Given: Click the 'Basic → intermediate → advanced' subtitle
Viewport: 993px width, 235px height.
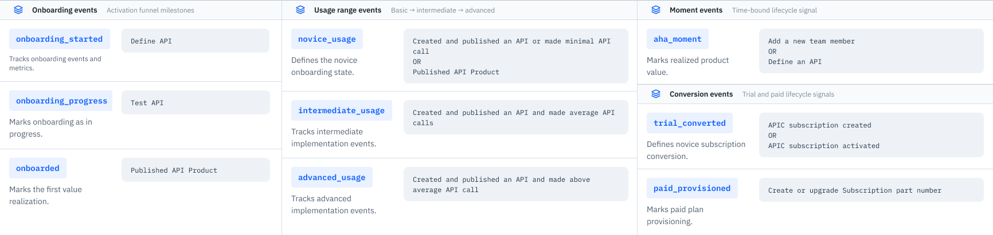Looking at the screenshot, I should pos(443,10).
